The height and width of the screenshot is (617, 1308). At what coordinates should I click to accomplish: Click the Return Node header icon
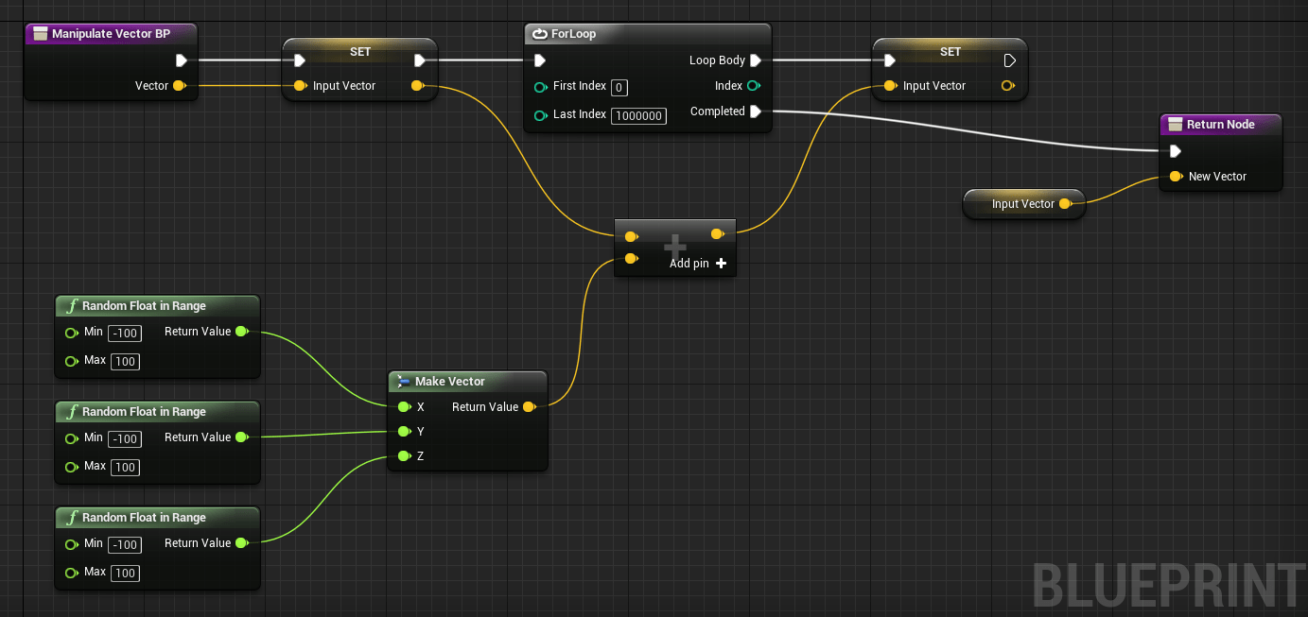click(1173, 124)
